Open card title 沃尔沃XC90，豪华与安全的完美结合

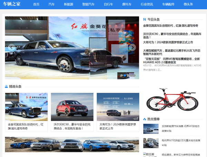(72, 126)
